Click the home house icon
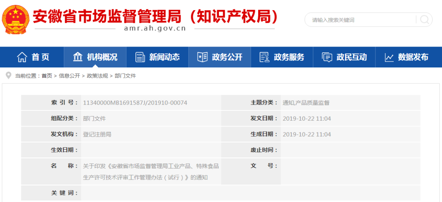The image size is (442, 202). [22, 57]
